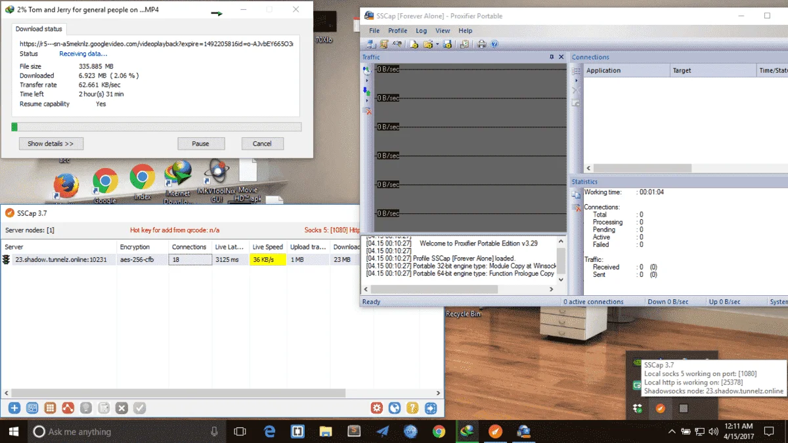Viewport: 788px width, 443px height.
Task: Open the View menu in Proxifier
Action: pyautogui.click(x=443, y=30)
